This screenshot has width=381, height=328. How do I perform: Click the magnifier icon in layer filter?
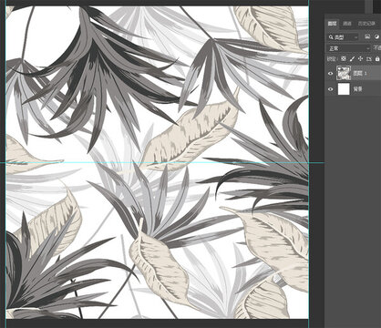331,37
